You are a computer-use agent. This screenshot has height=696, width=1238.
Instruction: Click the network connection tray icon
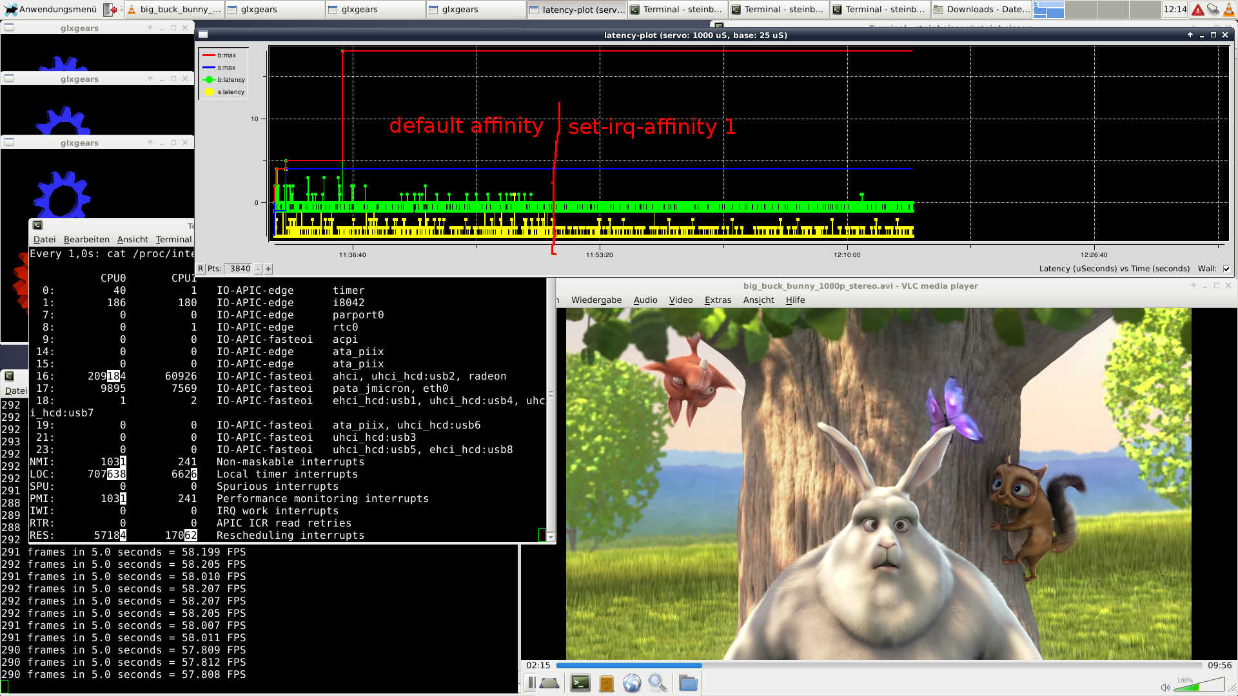click(x=1213, y=9)
